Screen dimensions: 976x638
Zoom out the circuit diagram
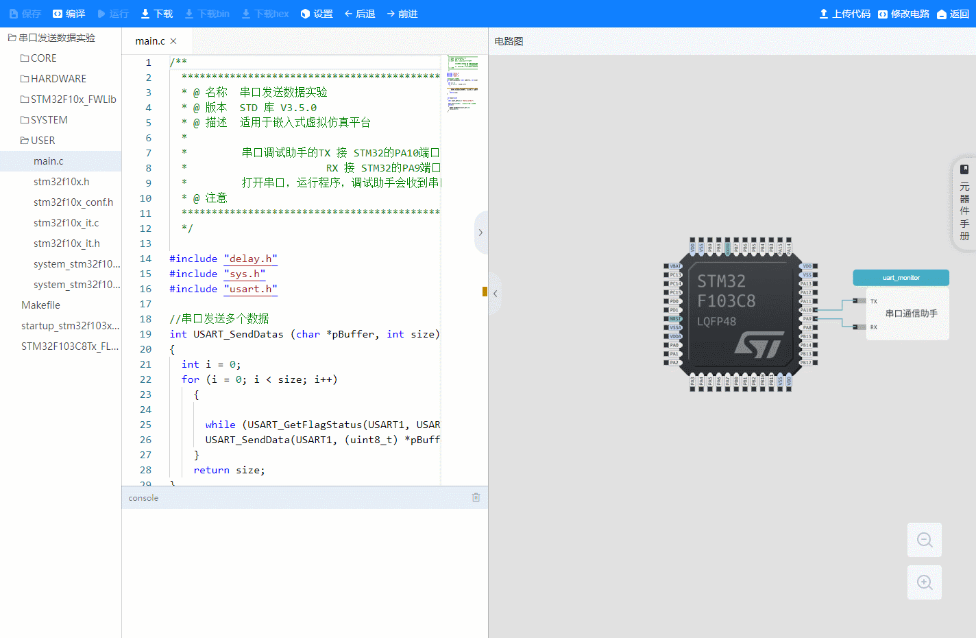point(925,540)
